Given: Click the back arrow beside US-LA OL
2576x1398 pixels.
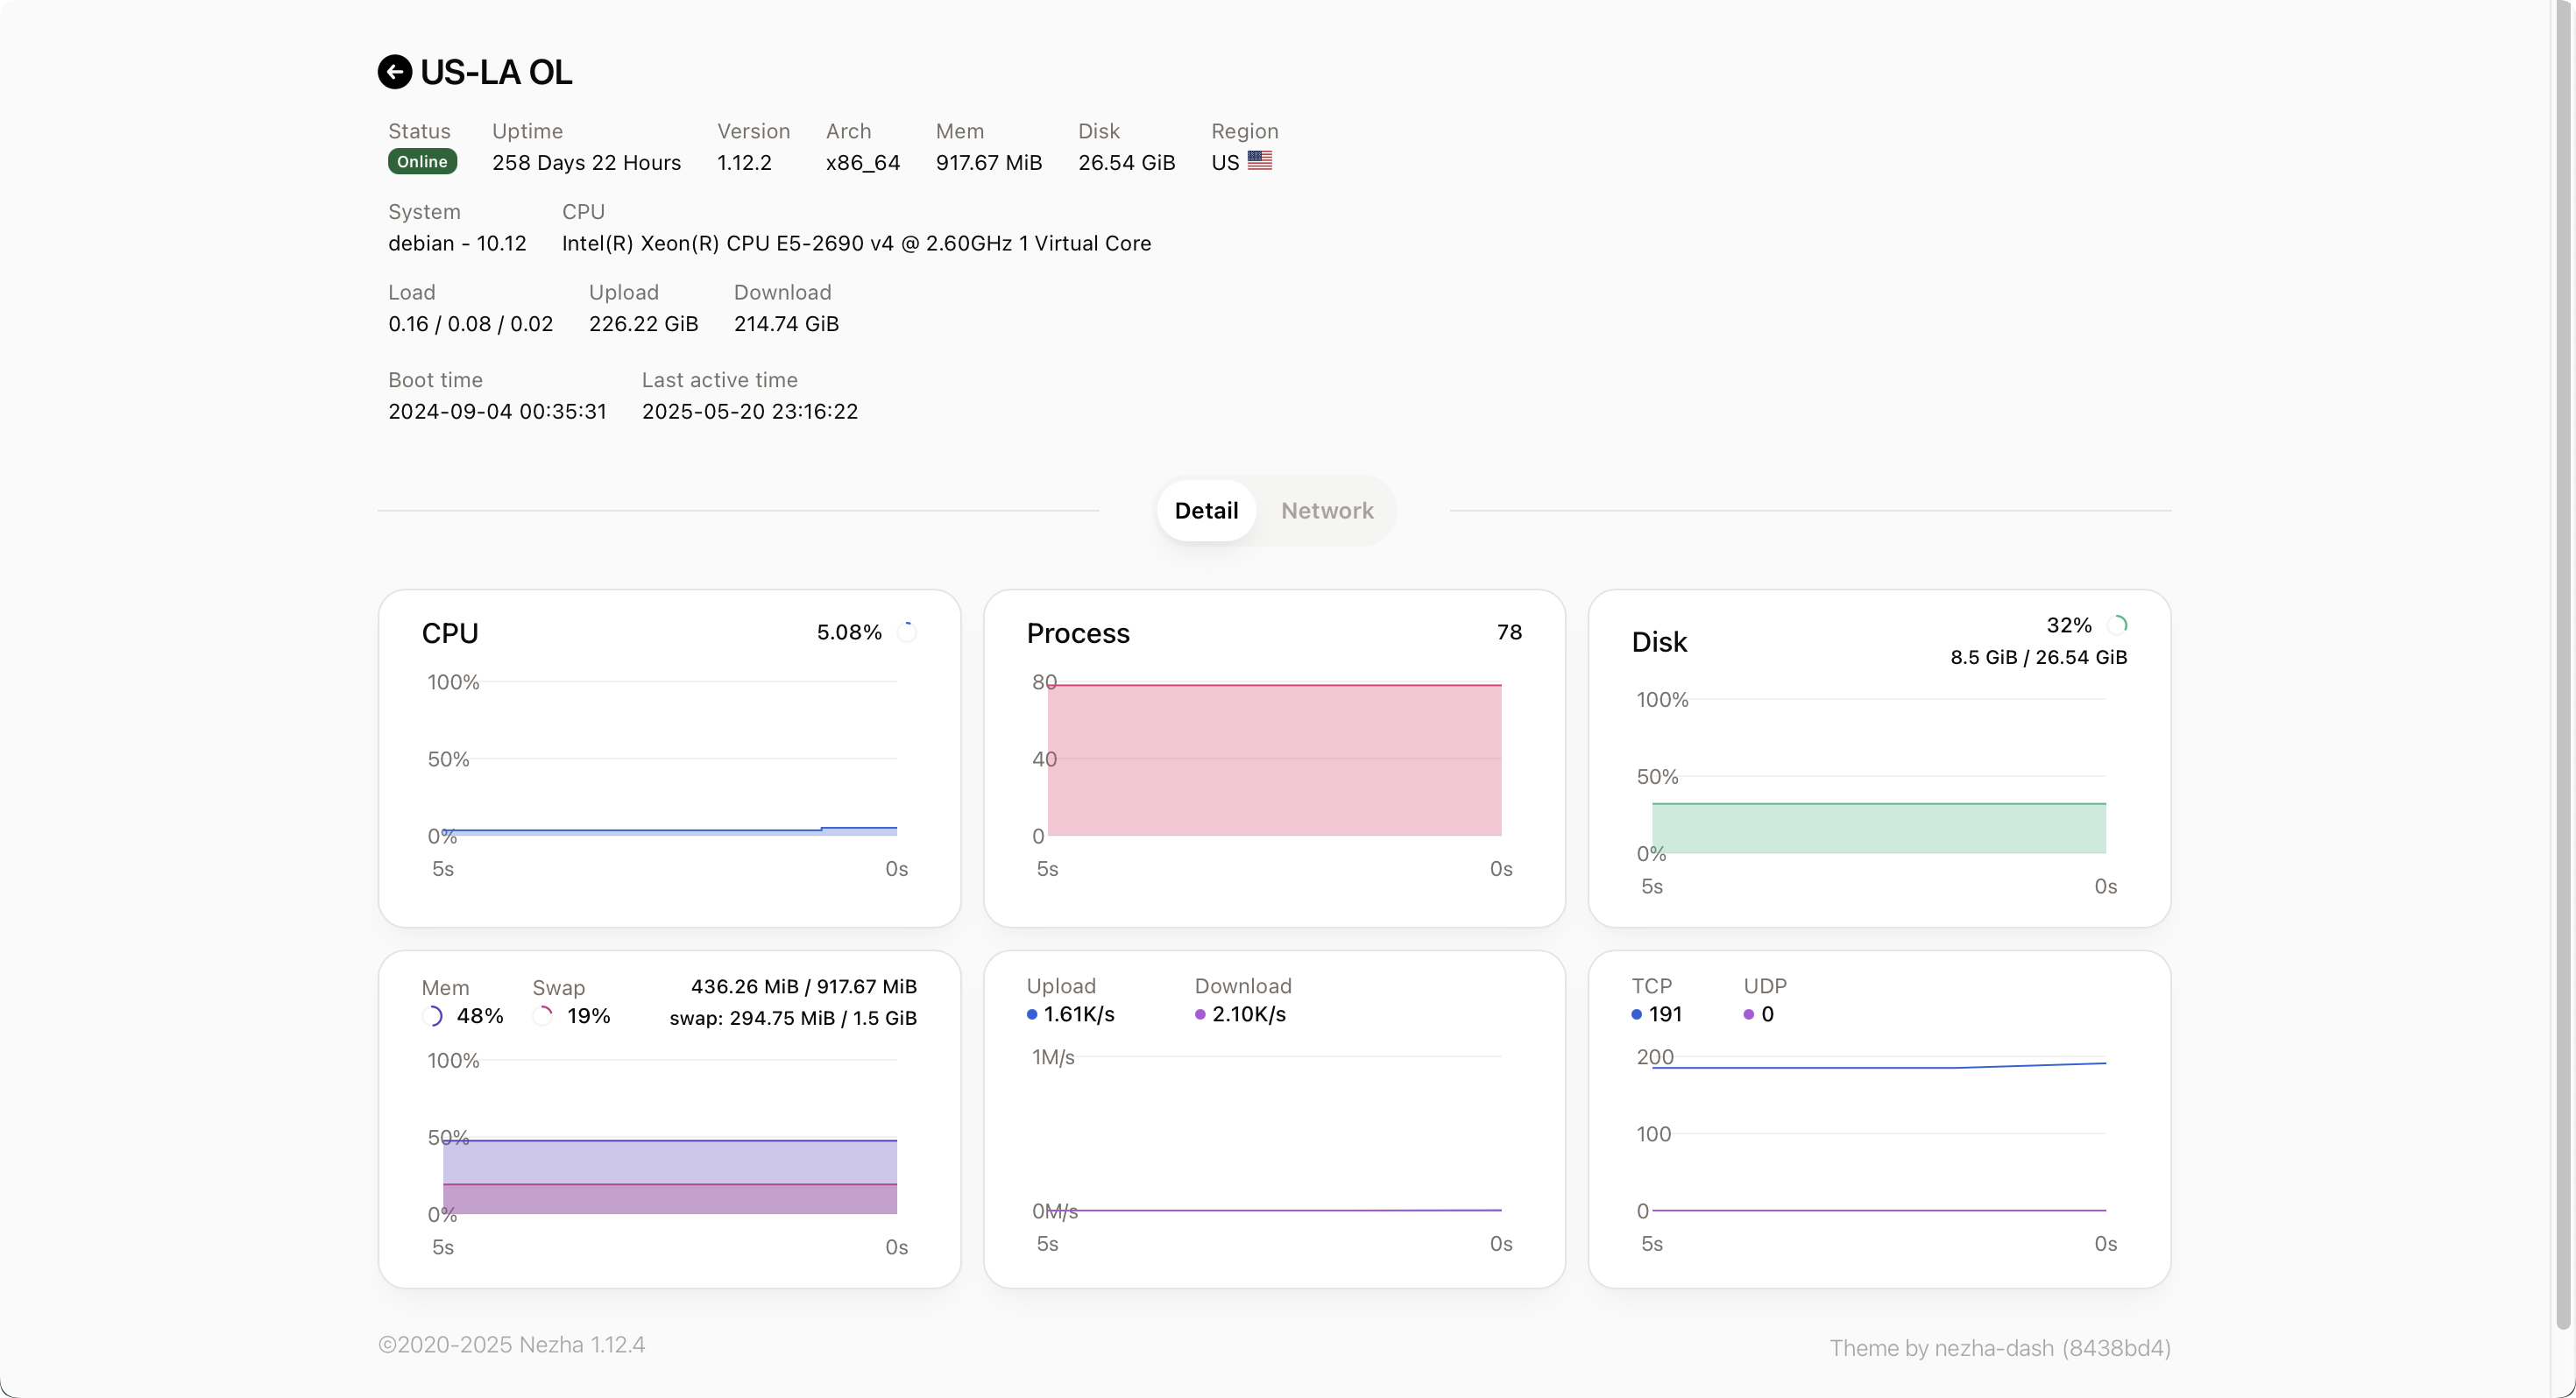Looking at the screenshot, I should (394, 72).
